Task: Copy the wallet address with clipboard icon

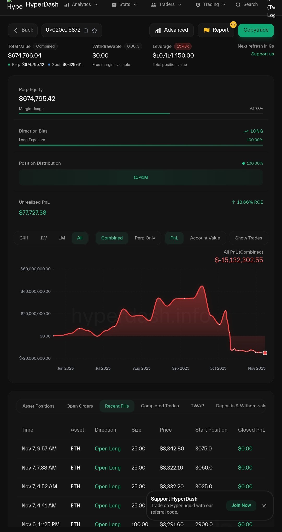Action: (86, 31)
